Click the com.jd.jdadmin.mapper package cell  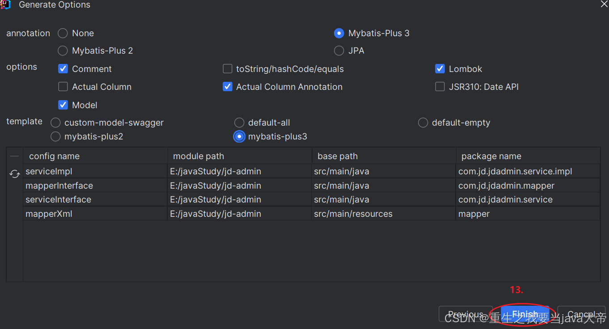(x=528, y=186)
